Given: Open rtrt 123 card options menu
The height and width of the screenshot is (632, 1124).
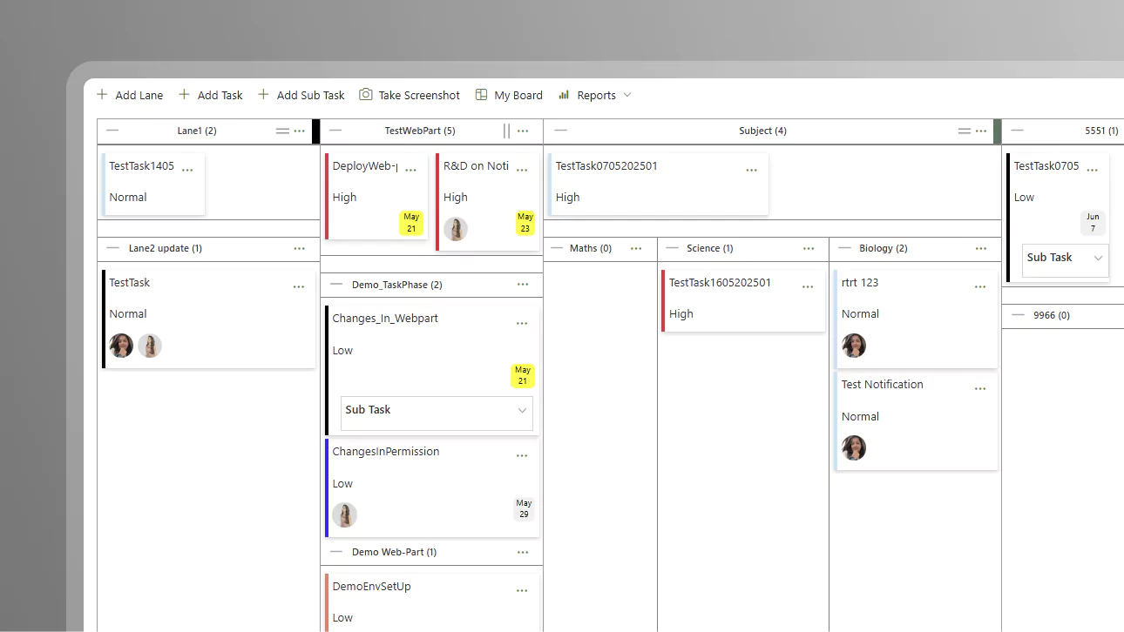Looking at the screenshot, I should click(980, 286).
